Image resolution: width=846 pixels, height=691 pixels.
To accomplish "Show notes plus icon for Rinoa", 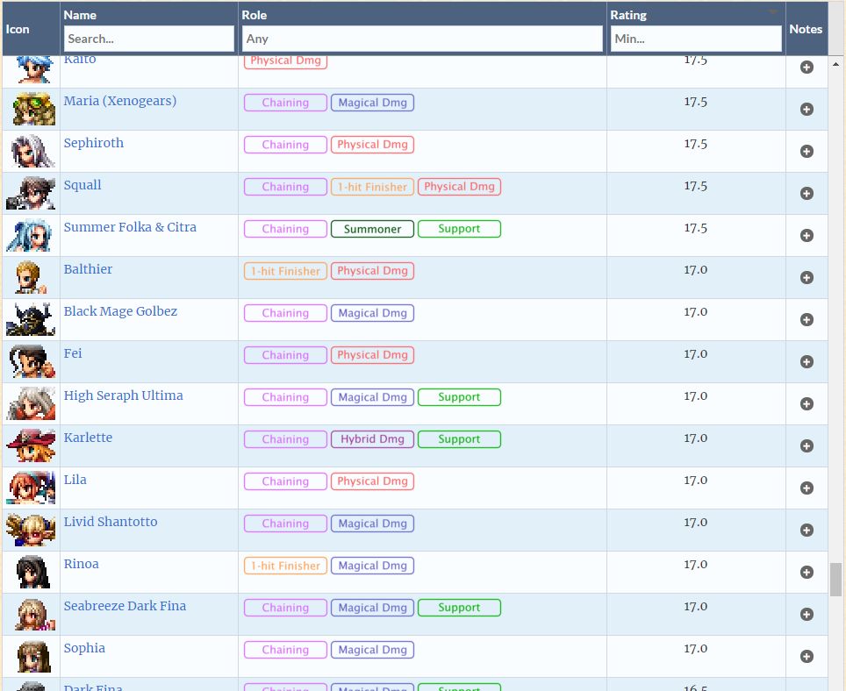I will [x=807, y=572].
